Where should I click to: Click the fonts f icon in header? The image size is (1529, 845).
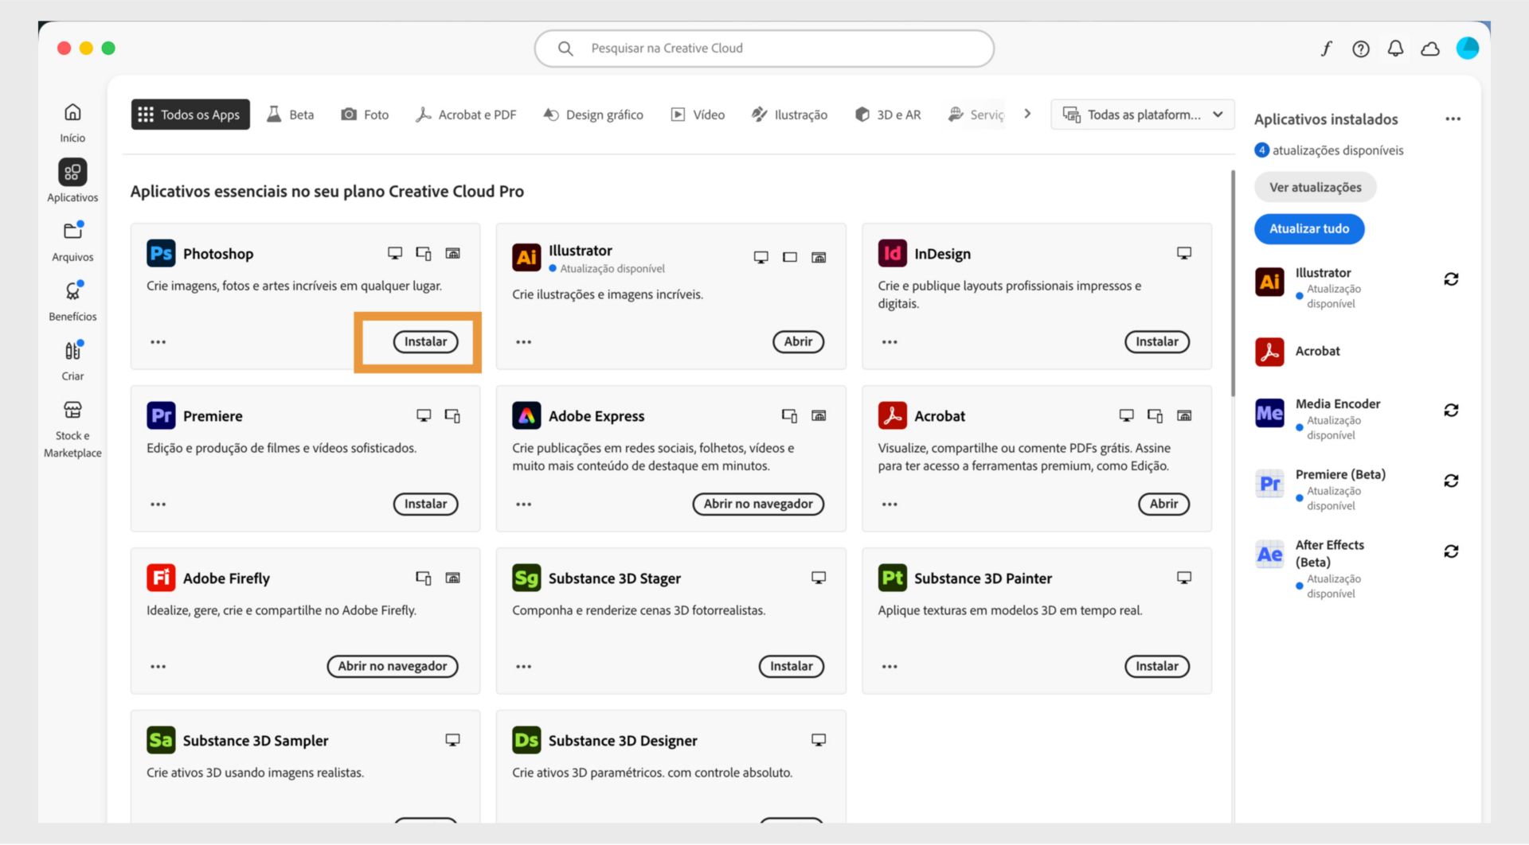(1326, 49)
